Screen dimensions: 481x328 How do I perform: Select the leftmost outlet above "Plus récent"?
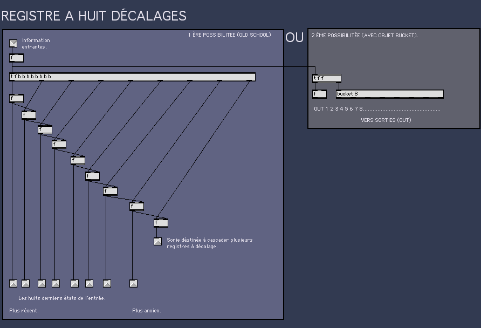click(x=13, y=283)
